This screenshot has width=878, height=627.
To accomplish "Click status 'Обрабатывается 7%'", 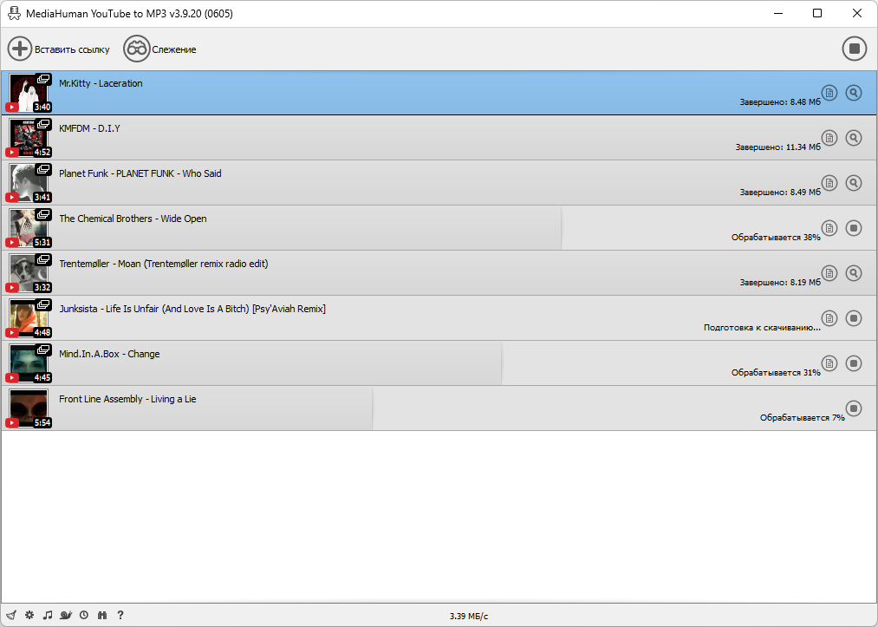I will [802, 418].
